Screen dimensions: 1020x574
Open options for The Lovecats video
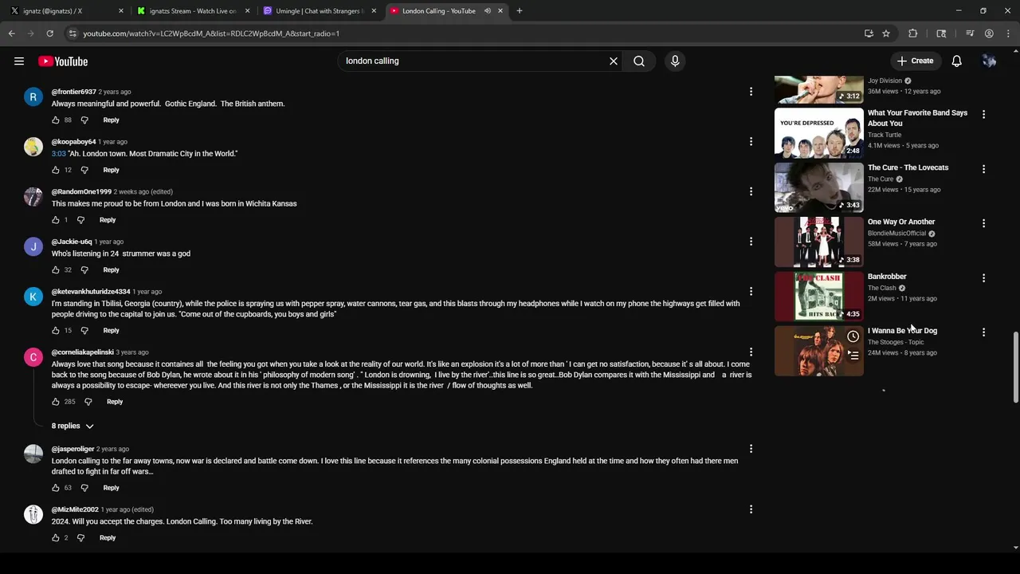[x=983, y=169]
